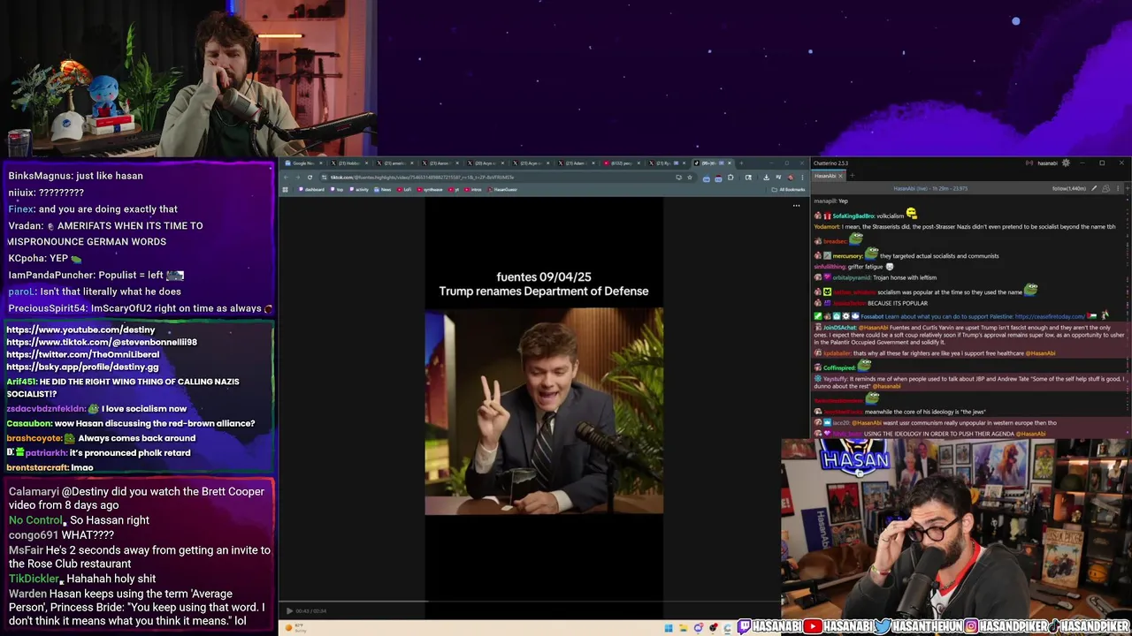Open the browser apps grid icon
Screen dimensions: 1132x636
[x=285, y=189]
